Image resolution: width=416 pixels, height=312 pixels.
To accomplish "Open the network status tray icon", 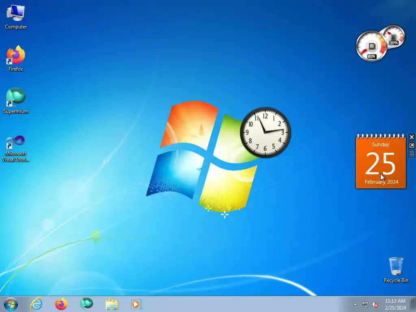I will pos(365,304).
